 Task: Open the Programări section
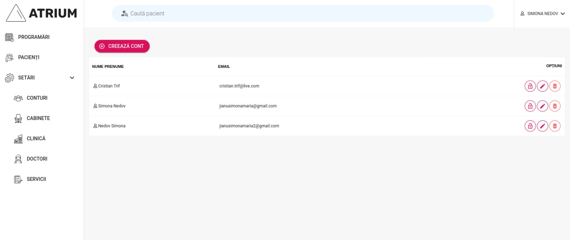pos(33,37)
